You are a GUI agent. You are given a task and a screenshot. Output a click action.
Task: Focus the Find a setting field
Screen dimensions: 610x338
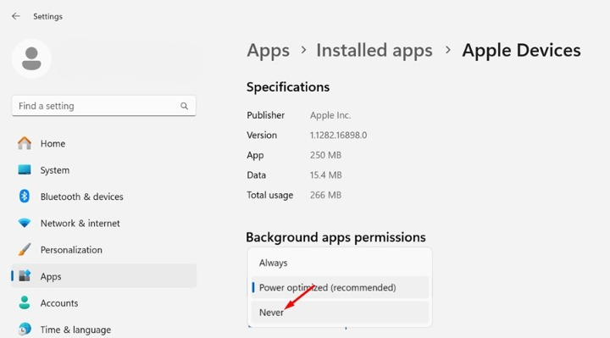click(x=104, y=106)
